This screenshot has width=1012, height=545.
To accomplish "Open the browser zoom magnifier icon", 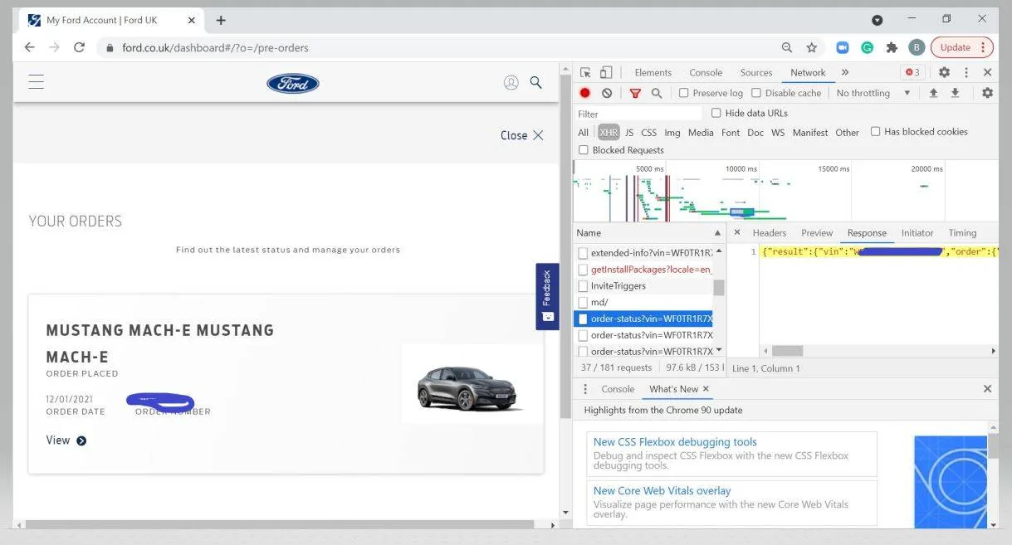I will pyautogui.click(x=787, y=47).
